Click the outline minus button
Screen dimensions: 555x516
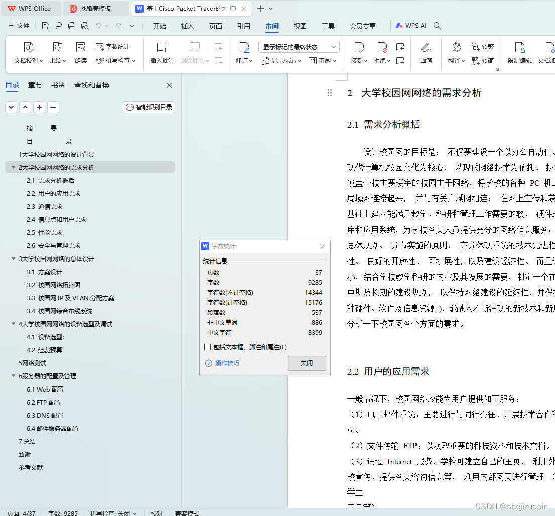coord(53,107)
